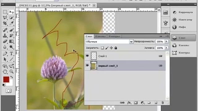Select the Quick Selection tool
Viewport: 198px width, 111px height.
click(x=11, y=18)
